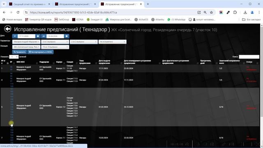The image size is (263, 148).
Task: Open the browser downloads icon
Action: pos(245,12)
